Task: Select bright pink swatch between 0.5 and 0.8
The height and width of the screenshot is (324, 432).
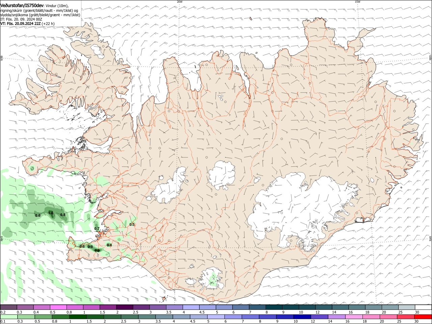Action: [x=58, y=307]
